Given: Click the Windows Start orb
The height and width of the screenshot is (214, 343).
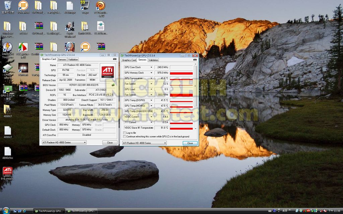Looking at the screenshot, I should 6,211.
